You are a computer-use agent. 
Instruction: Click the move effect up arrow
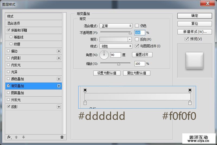point(16,137)
